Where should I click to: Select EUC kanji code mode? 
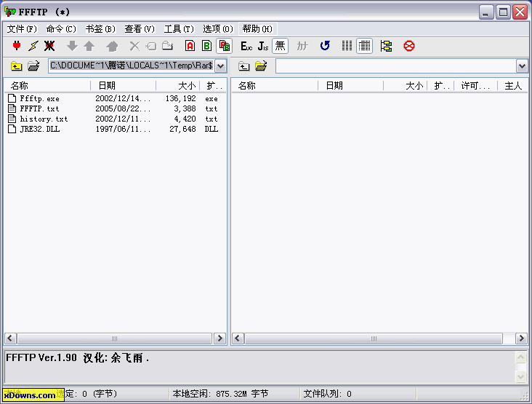pyautogui.click(x=246, y=46)
